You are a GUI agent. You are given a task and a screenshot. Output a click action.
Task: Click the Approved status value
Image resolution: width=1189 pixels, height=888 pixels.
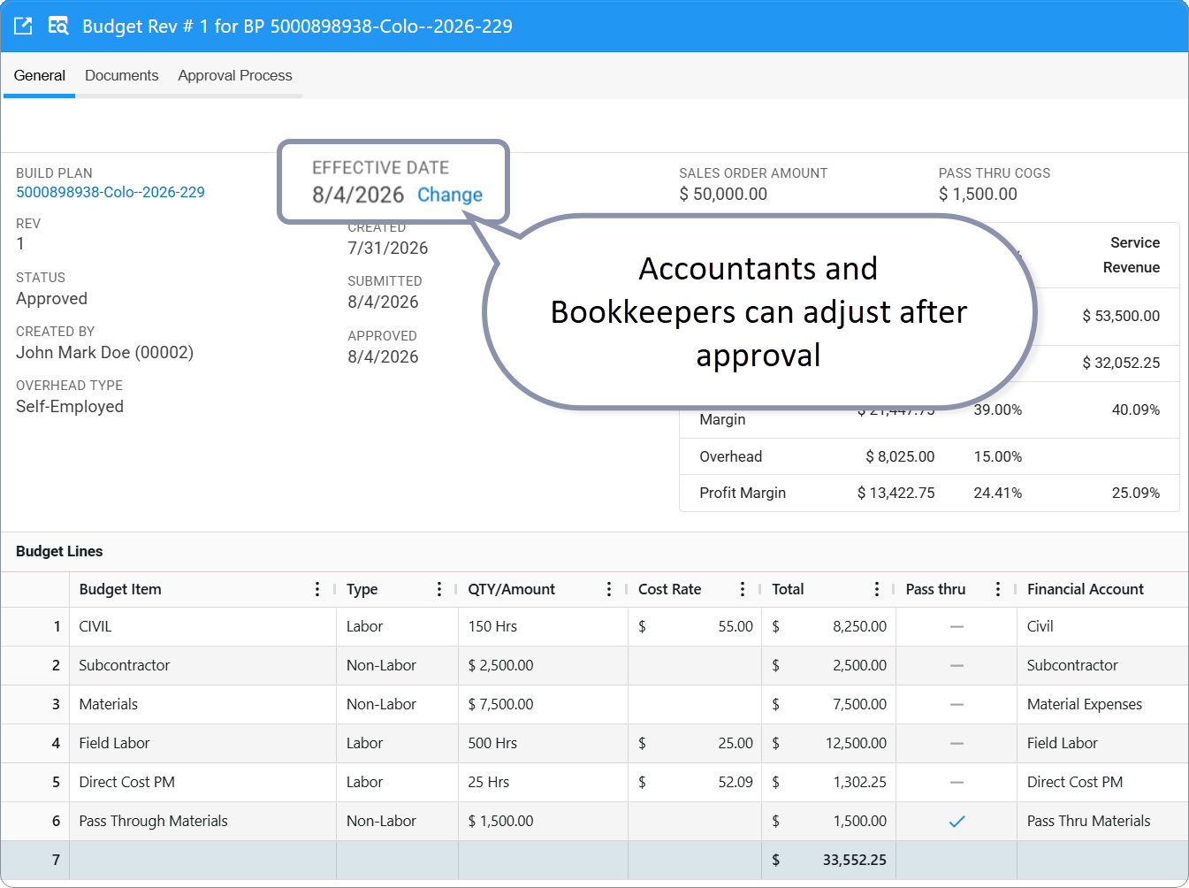point(52,299)
